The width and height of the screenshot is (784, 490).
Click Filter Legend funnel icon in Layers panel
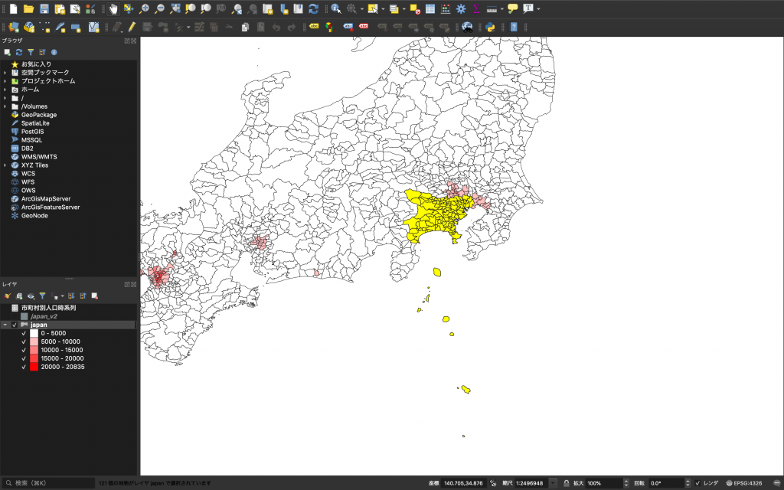coord(43,296)
